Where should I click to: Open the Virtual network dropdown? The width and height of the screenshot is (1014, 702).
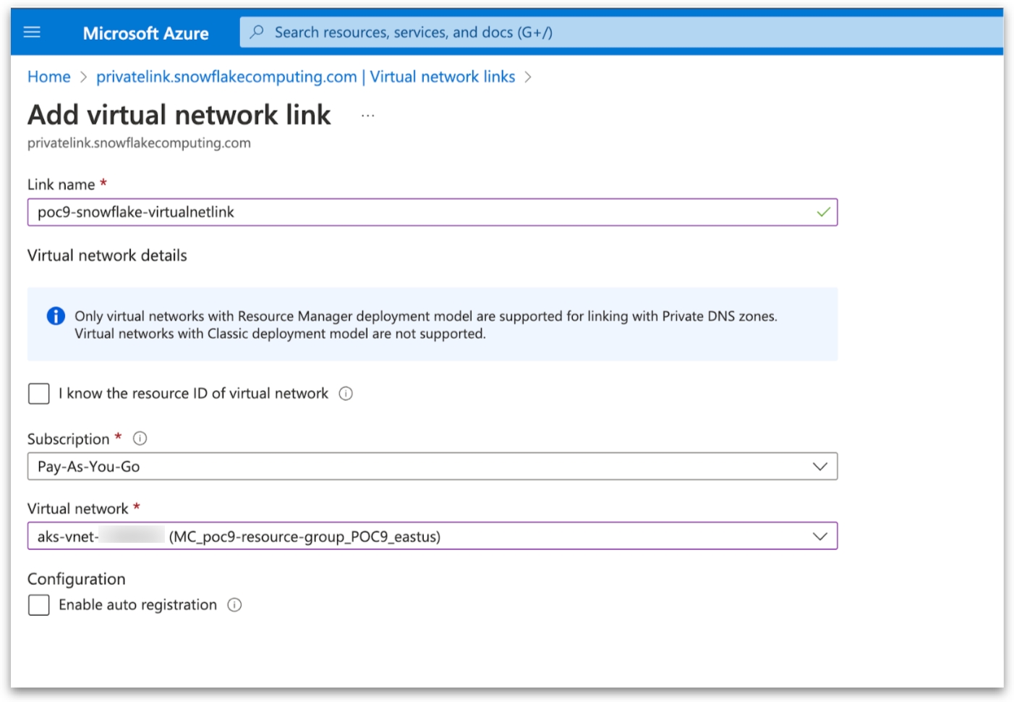tap(819, 536)
